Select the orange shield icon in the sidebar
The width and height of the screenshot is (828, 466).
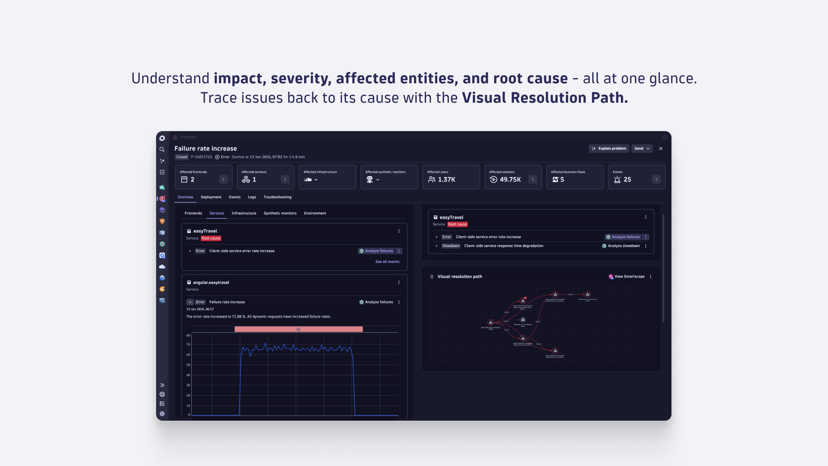click(x=162, y=221)
